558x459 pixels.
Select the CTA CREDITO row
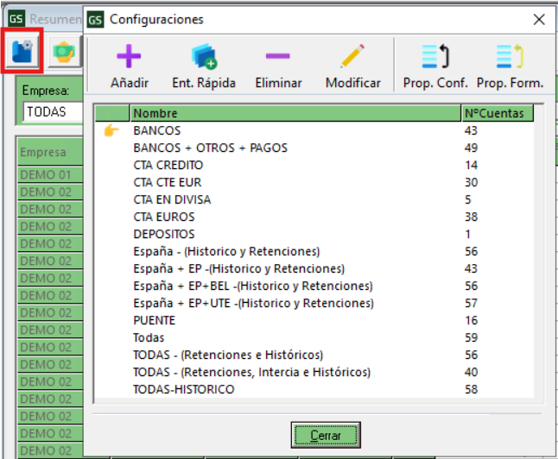pos(314,165)
